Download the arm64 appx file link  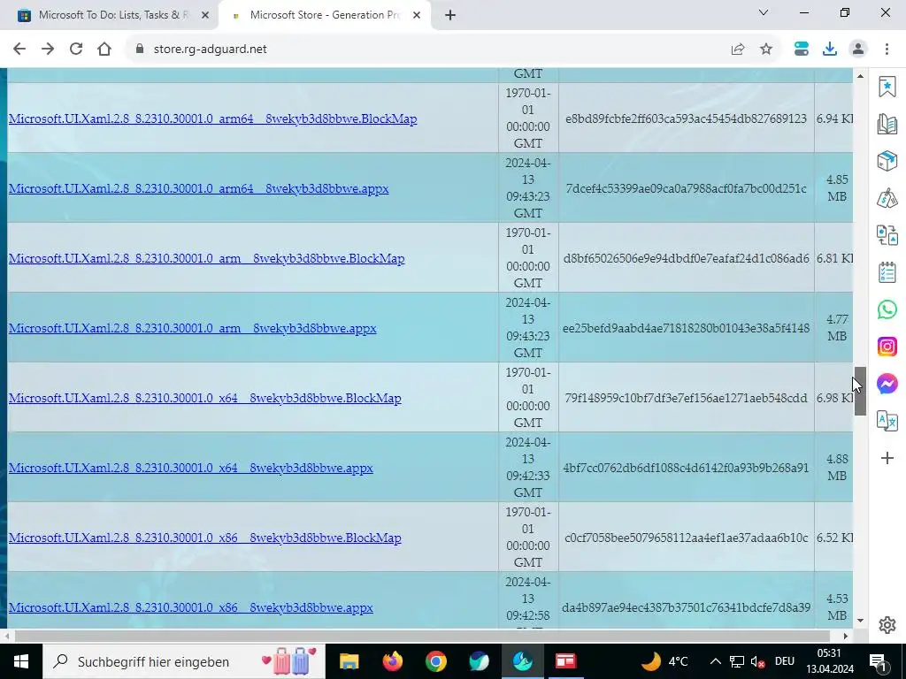pos(199,189)
